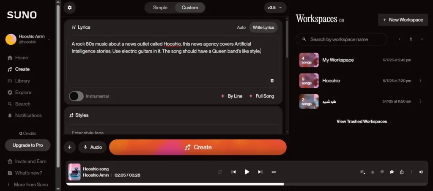Open the v3.5 model version dropdown
The image size is (433, 191).
(275, 8)
